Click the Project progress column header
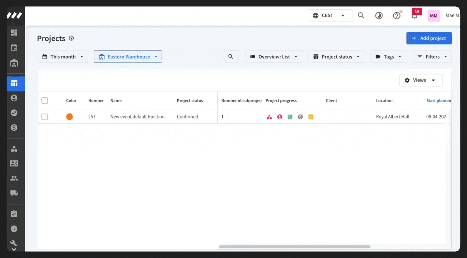 [281, 101]
